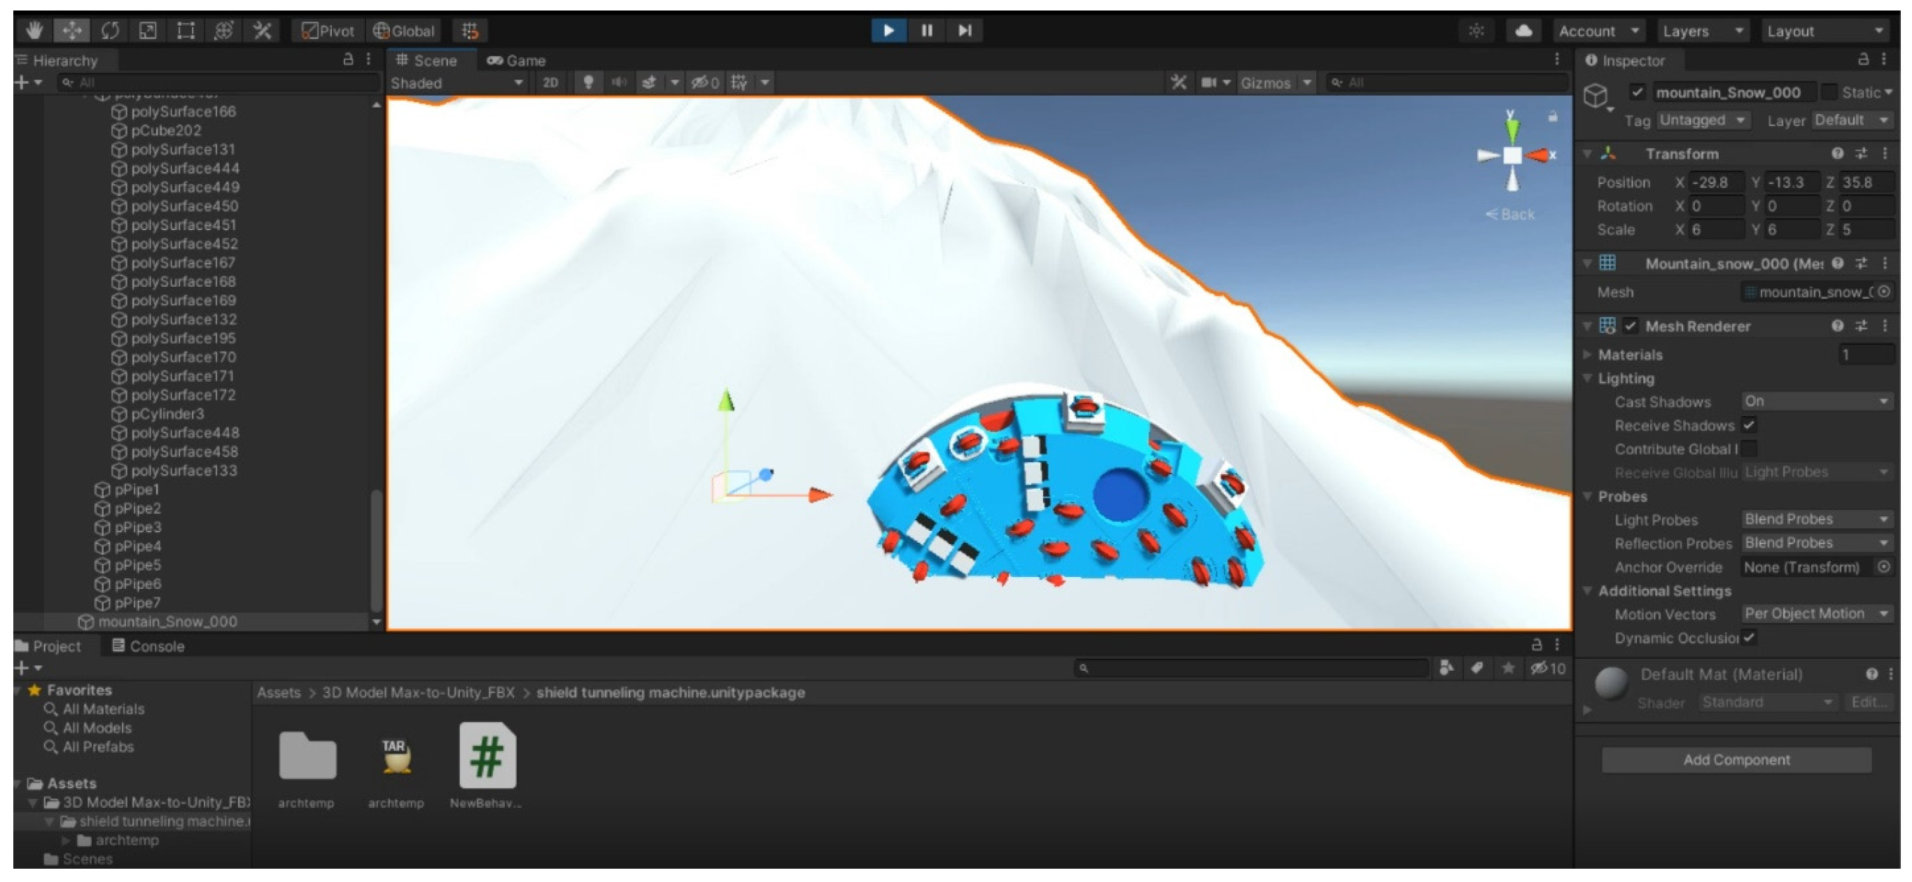The width and height of the screenshot is (1912, 882).
Task: Click the cloud services icon
Action: pos(1523,30)
